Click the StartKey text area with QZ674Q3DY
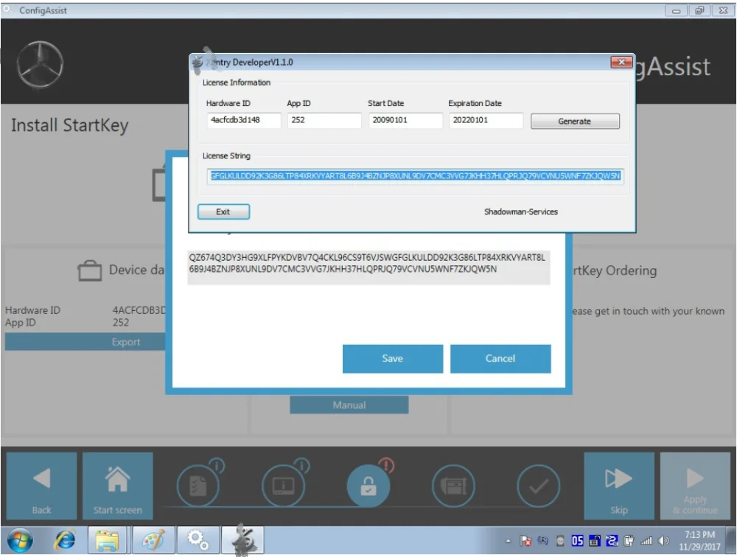Viewport: 737px width, 557px height. point(368,267)
